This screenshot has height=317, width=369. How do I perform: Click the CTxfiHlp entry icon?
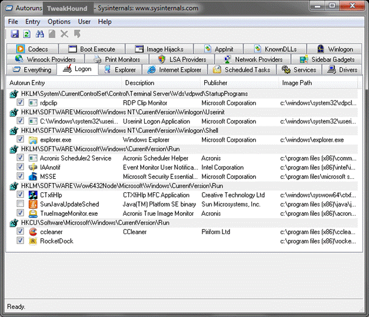(x=33, y=195)
